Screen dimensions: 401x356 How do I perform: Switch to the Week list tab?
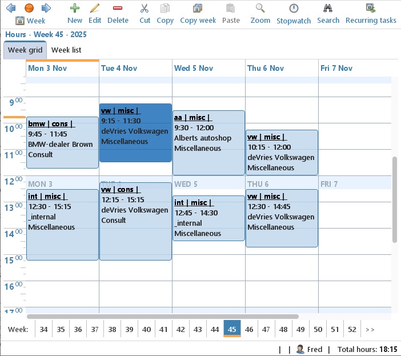[66, 50]
